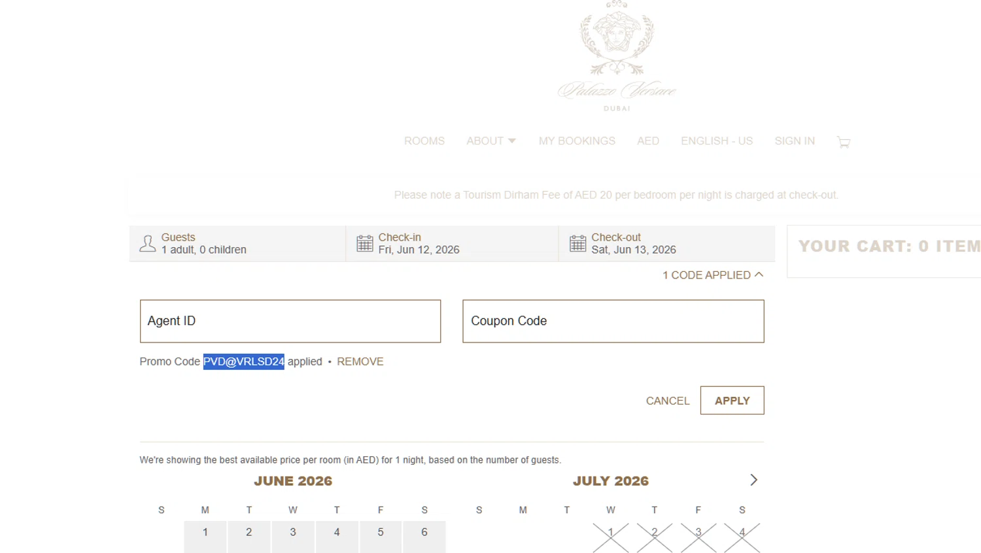The height and width of the screenshot is (553, 981).
Task: Select June 6 in calendar
Action: point(424,537)
